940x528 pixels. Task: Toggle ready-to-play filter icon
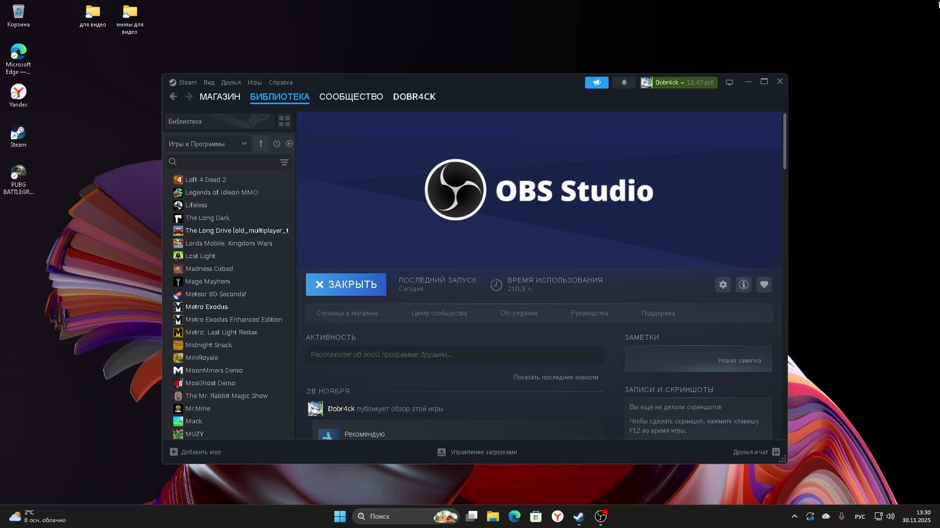coord(289,144)
